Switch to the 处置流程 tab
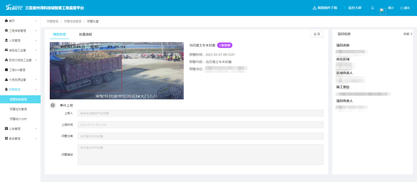The width and height of the screenshot is (417, 182). click(x=85, y=34)
